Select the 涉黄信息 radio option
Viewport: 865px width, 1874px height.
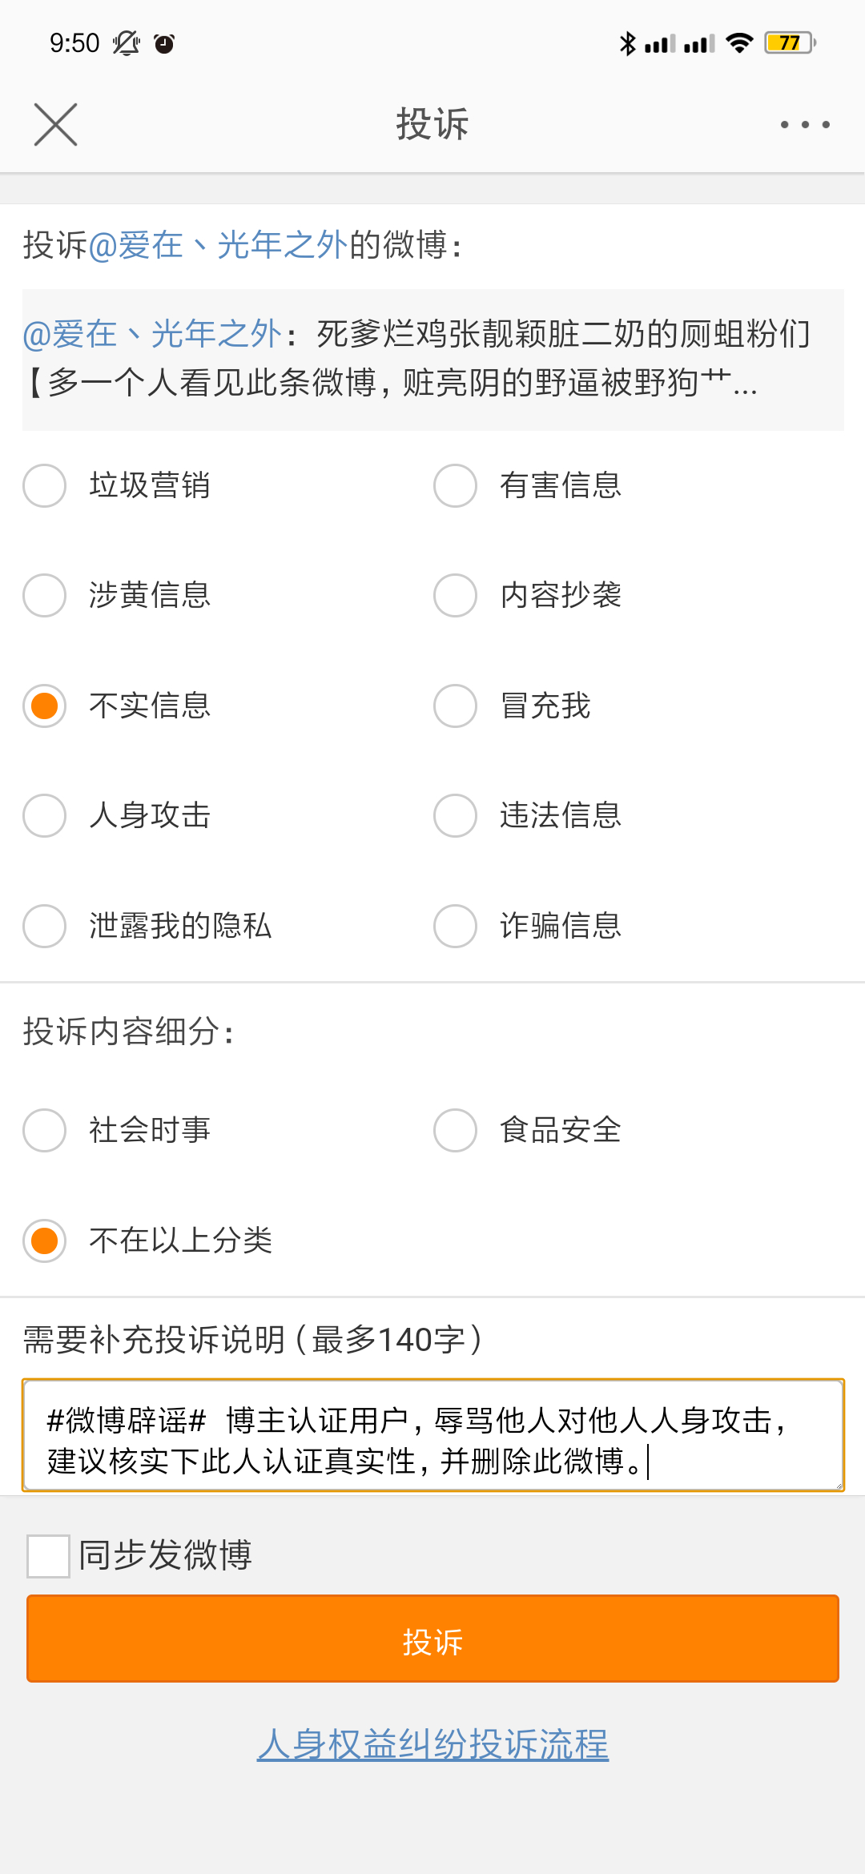(45, 595)
